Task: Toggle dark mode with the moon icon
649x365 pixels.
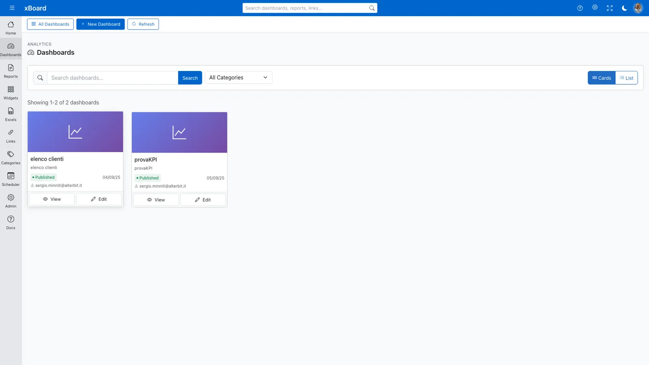Action: tap(624, 8)
